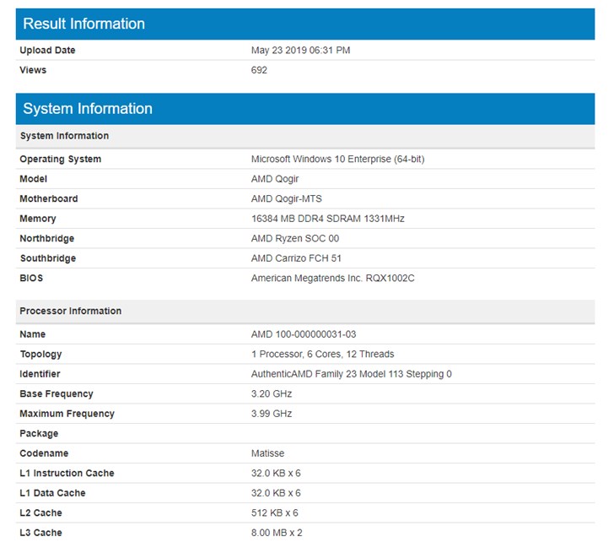The height and width of the screenshot is (553, 614).
Task: Click the Topology label
Action: (40, 355)
